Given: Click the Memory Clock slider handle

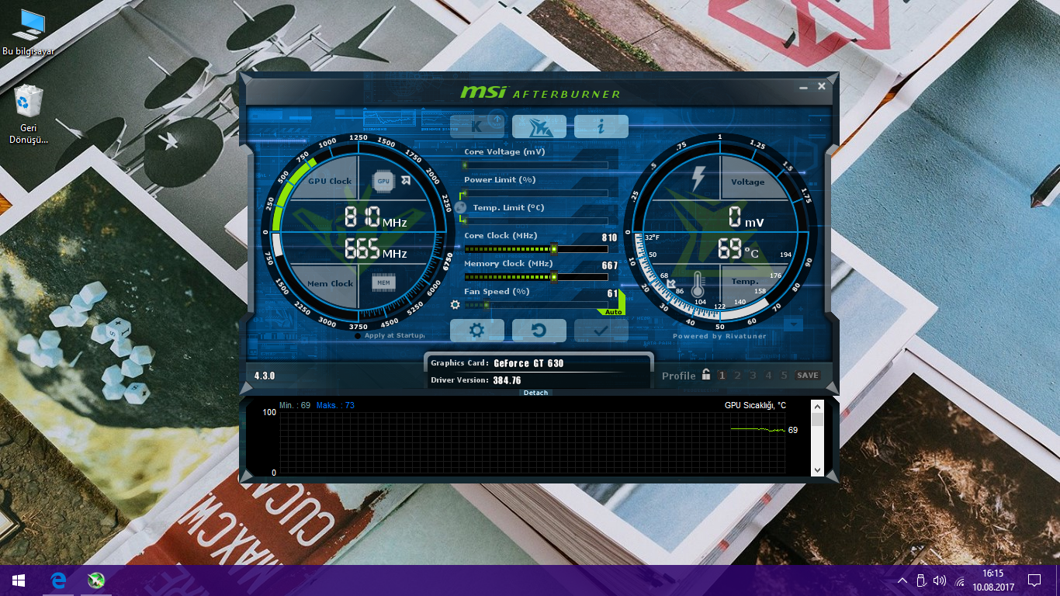Looking at the screenshot, I should [554, 277].
